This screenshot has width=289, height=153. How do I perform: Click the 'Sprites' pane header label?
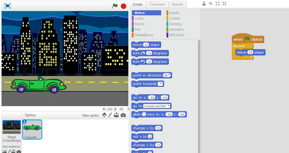tap(30, 115)
